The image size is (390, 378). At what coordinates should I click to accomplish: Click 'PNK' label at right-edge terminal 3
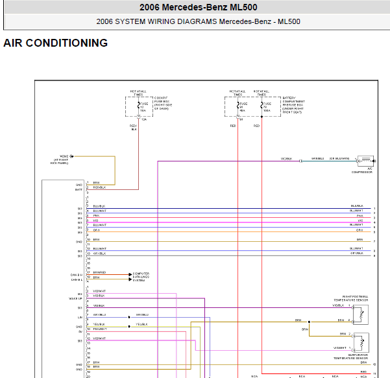pos(360,216)
